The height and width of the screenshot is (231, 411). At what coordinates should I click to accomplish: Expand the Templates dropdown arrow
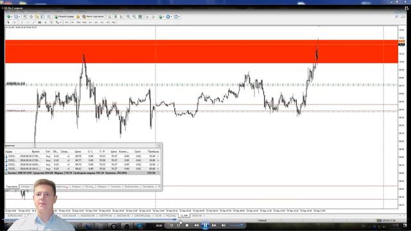(179, 17)
